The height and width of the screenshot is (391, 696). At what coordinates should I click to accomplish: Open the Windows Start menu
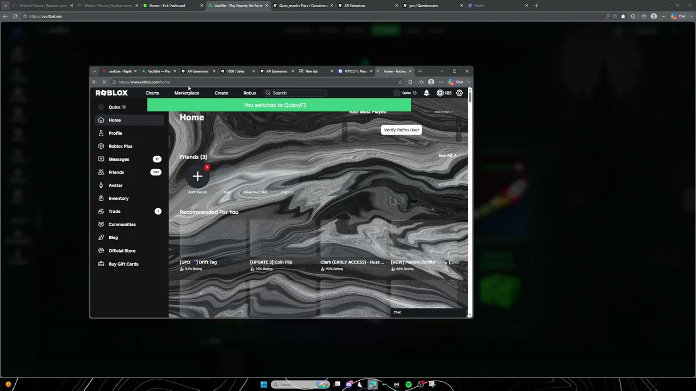click(x=264, y=384)
